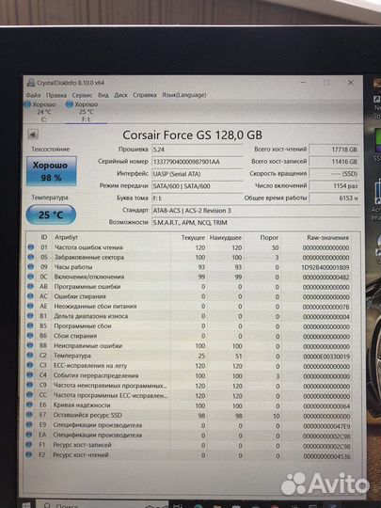This screenshot has height=508, width=381.
Task: Click status dot of C2 Температура row
Action: point(30,355)
